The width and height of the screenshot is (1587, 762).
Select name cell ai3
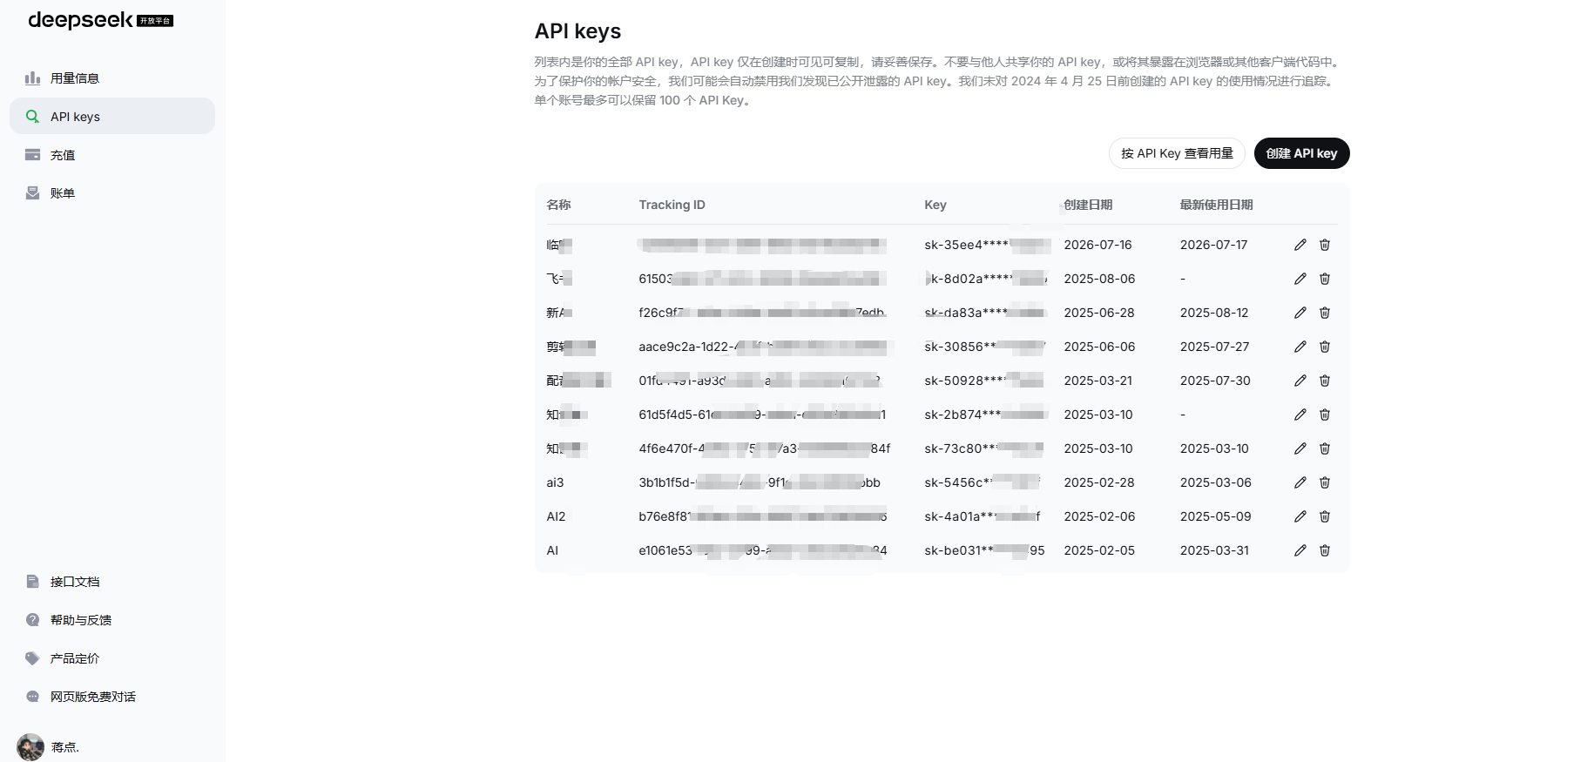coord(555,482)
